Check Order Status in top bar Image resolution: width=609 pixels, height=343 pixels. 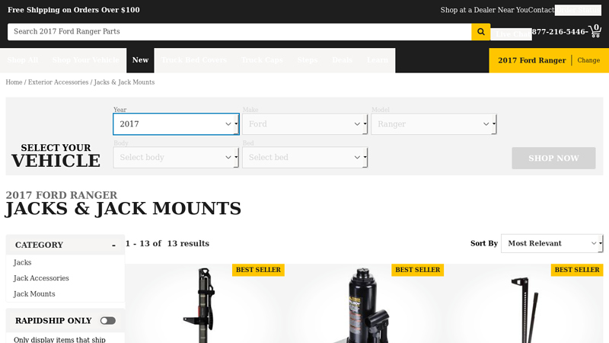pos(578,10)
